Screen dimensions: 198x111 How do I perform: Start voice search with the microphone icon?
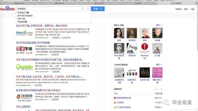pos(82,9)
